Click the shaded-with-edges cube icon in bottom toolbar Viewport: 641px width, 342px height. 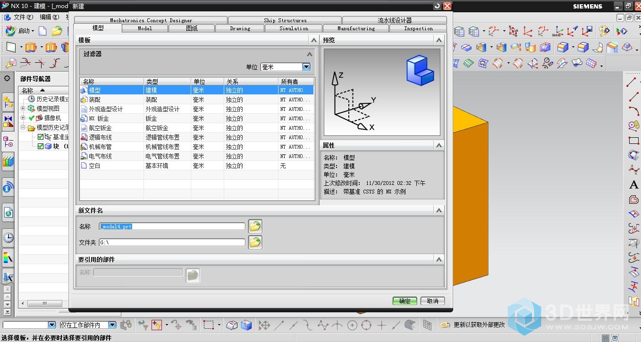(246, 325)
